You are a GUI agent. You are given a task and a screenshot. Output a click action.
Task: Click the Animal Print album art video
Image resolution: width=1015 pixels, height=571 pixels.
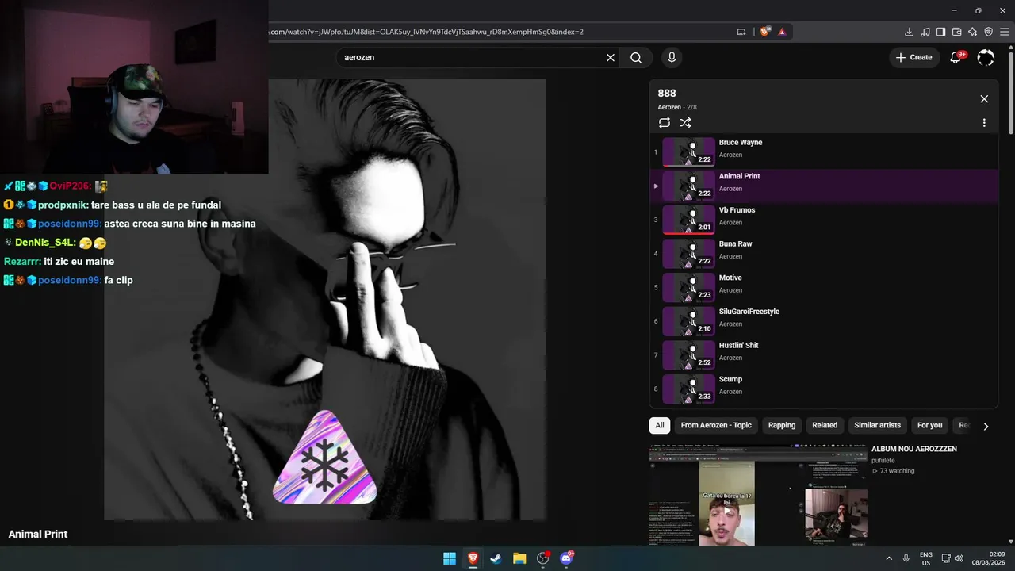pyautogui.click(x=324, y=300)
